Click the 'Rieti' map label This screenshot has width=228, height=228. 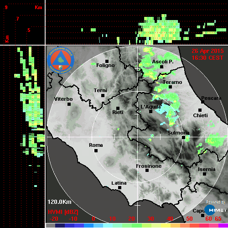118,112
